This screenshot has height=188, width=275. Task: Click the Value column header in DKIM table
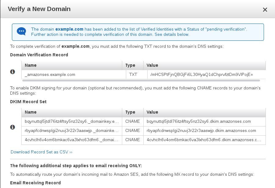152,112
